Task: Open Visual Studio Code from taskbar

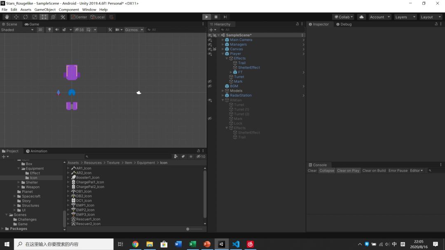Action: click(x=236, y=244)
